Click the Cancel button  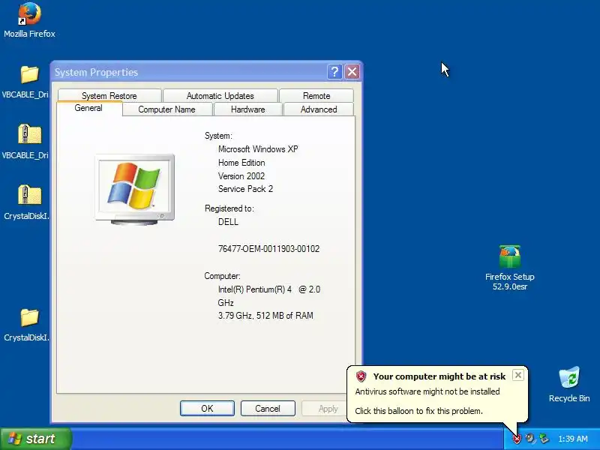click(x=268, y=409)
